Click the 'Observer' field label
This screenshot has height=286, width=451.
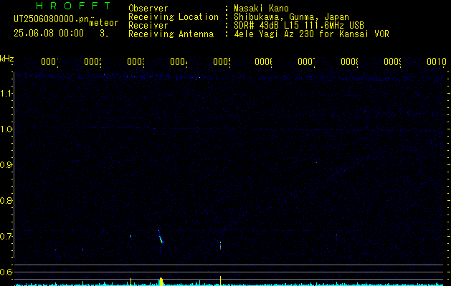tap(148, 9)
